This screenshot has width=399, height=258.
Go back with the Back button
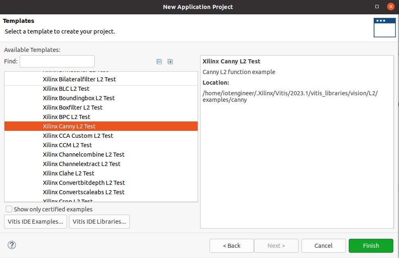[232, 246]
